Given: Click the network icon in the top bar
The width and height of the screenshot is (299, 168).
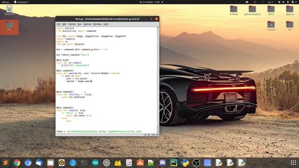Looking at the screenshot, I should (x=279, y=2).
